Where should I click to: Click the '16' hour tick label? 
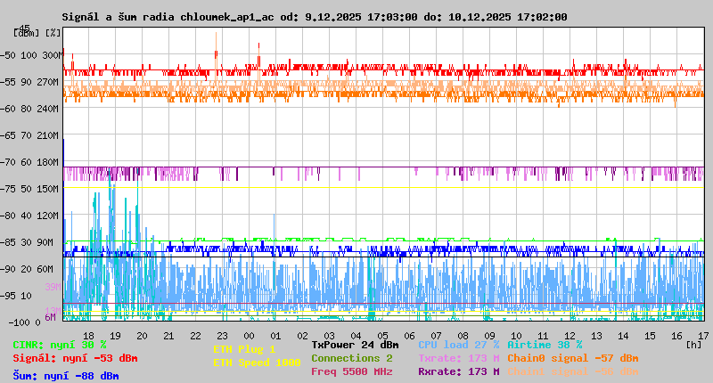677,336
